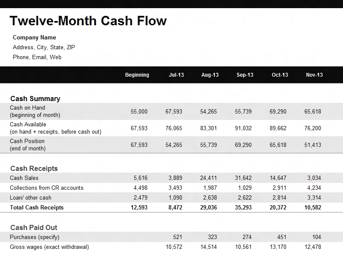
Task: Click the Address, City, State, ZIP line
Action: [x=44, y=48]
